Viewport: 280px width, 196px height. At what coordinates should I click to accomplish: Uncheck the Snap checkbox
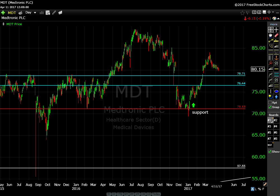pyautogui.click(x=270, y=107)
